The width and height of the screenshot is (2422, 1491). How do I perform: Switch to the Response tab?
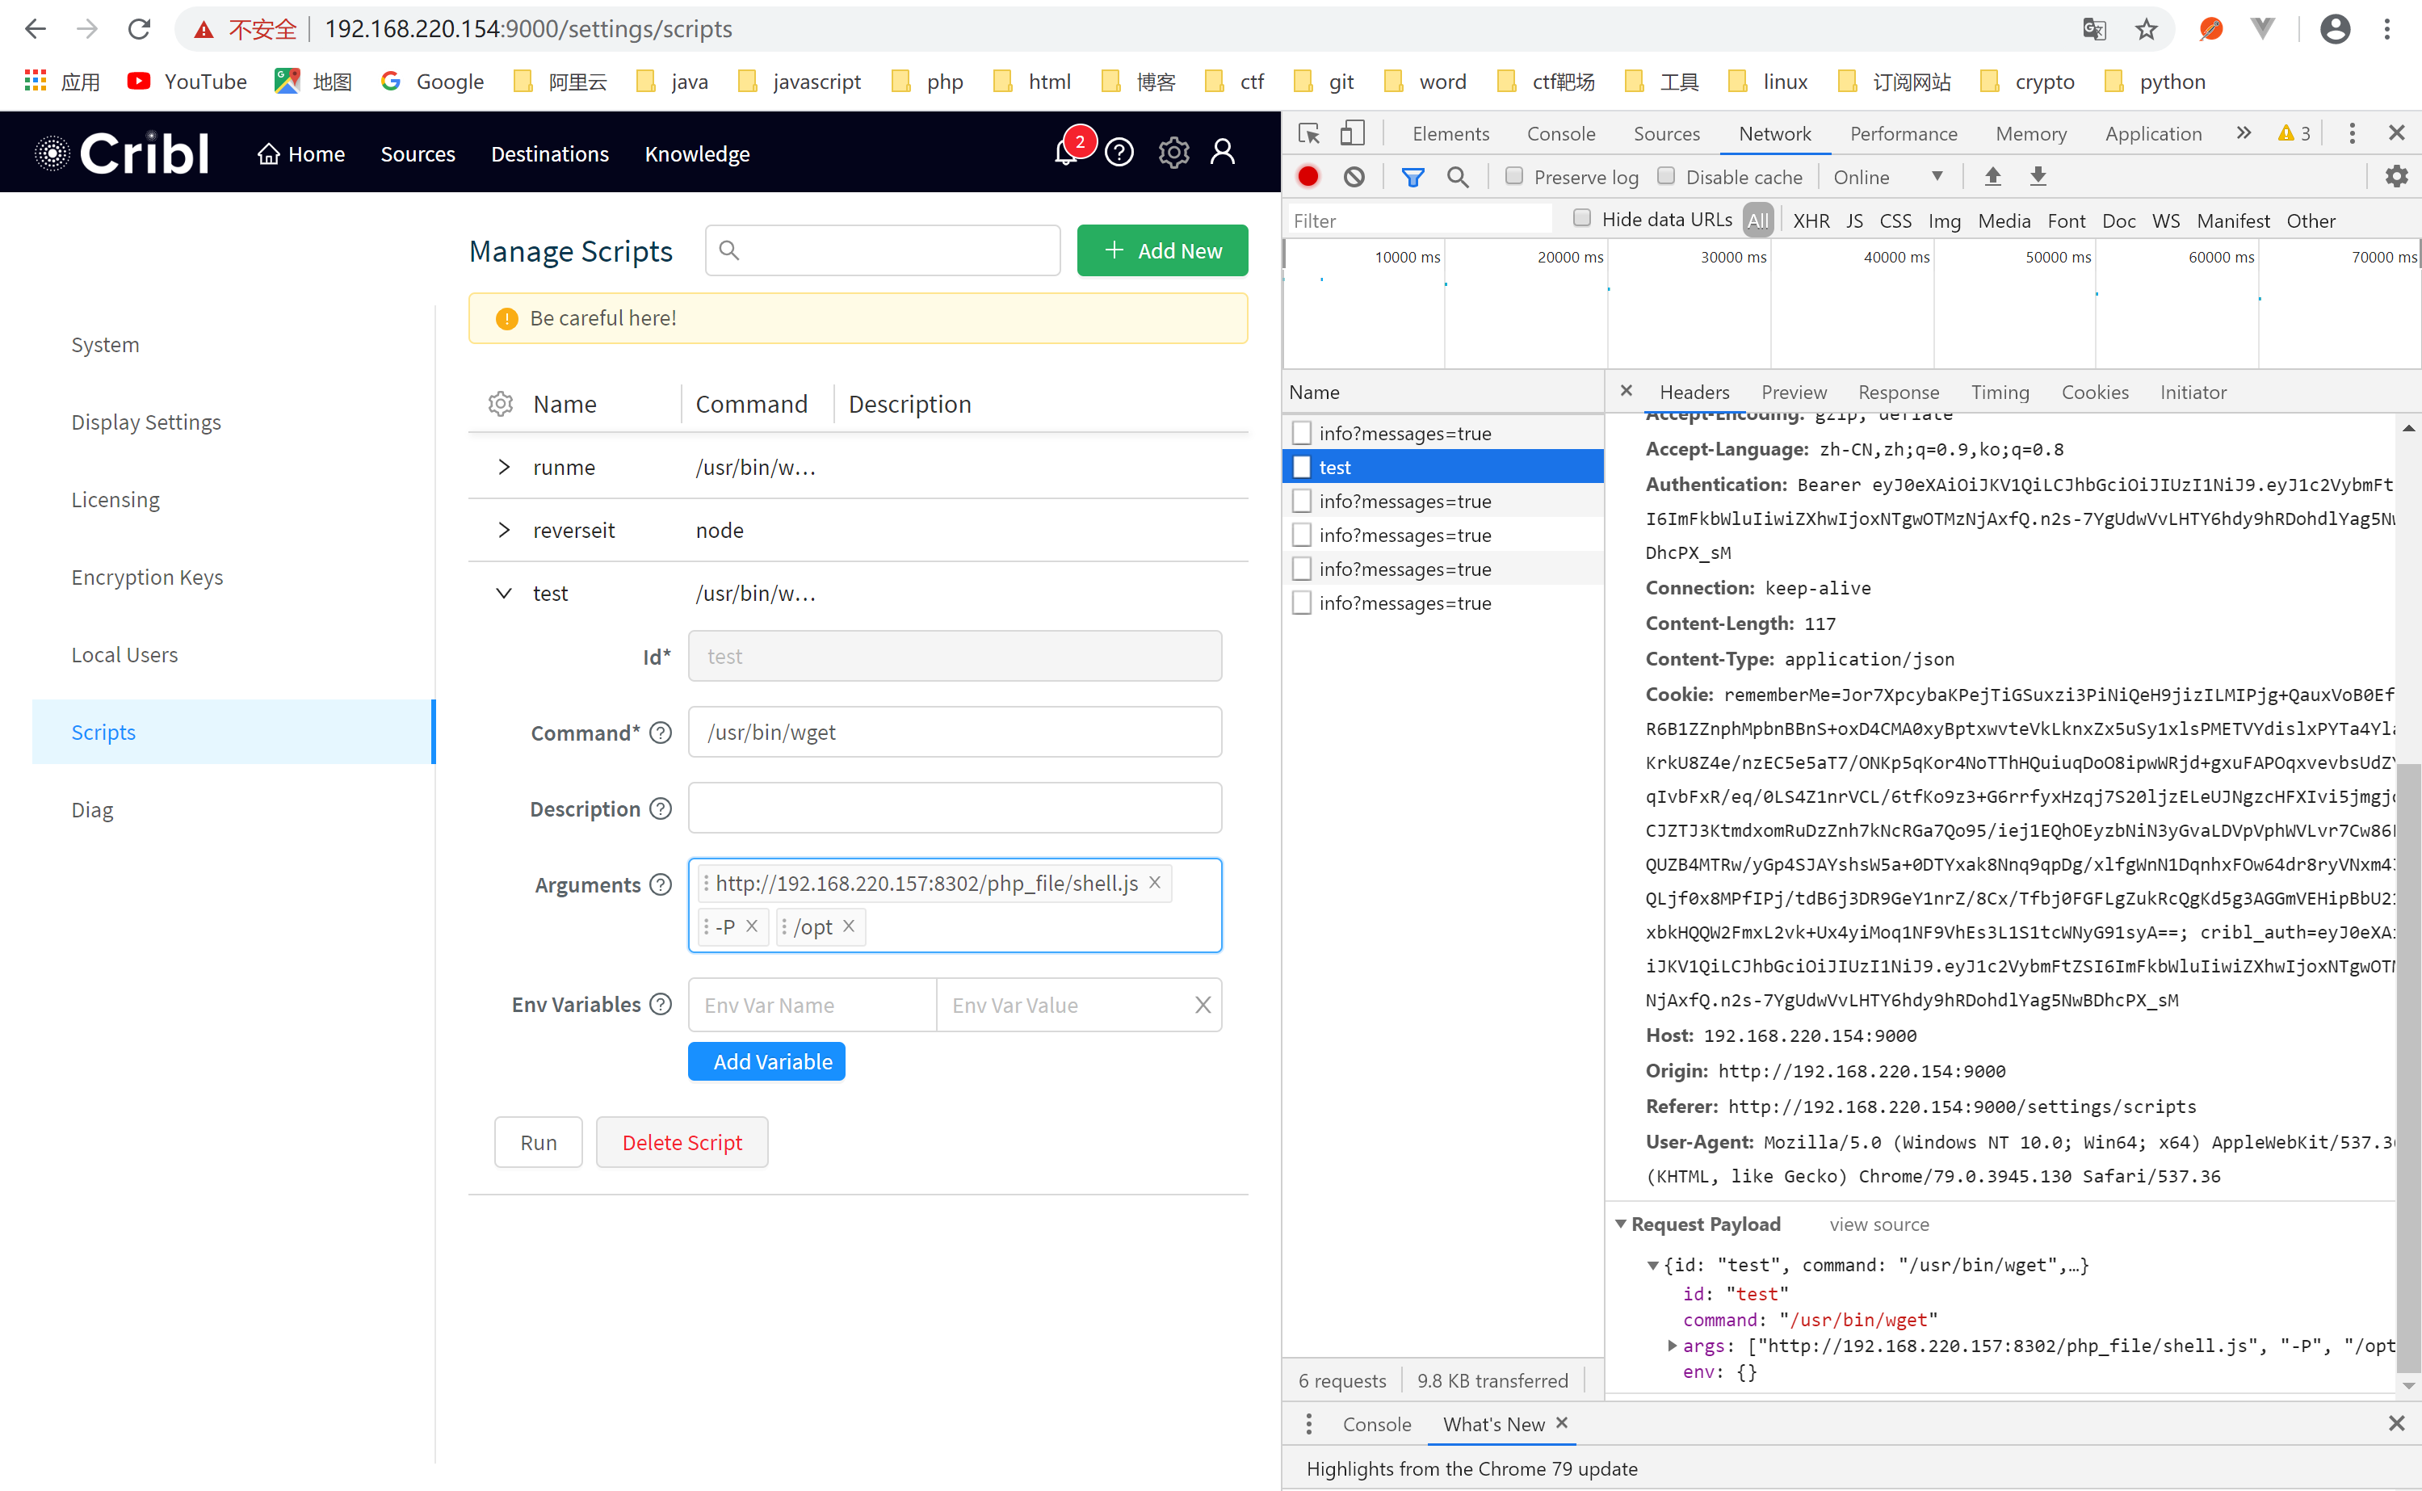coord(1898,393)
